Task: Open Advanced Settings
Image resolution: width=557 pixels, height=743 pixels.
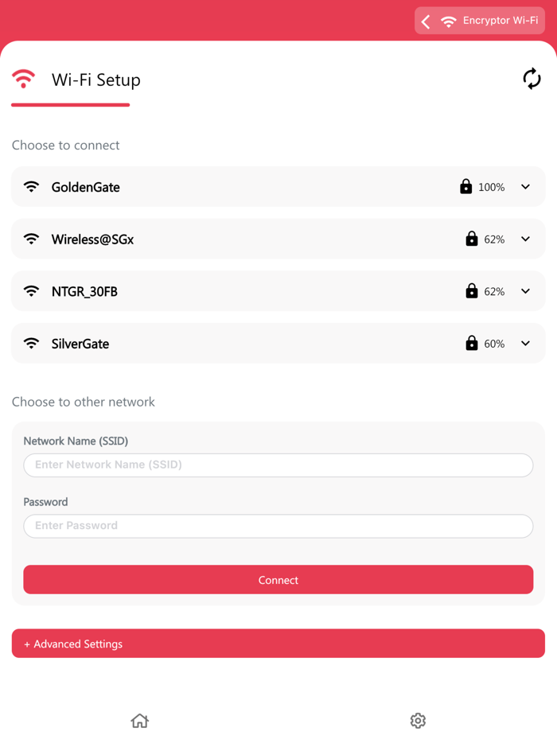Action: click(278, 643)
